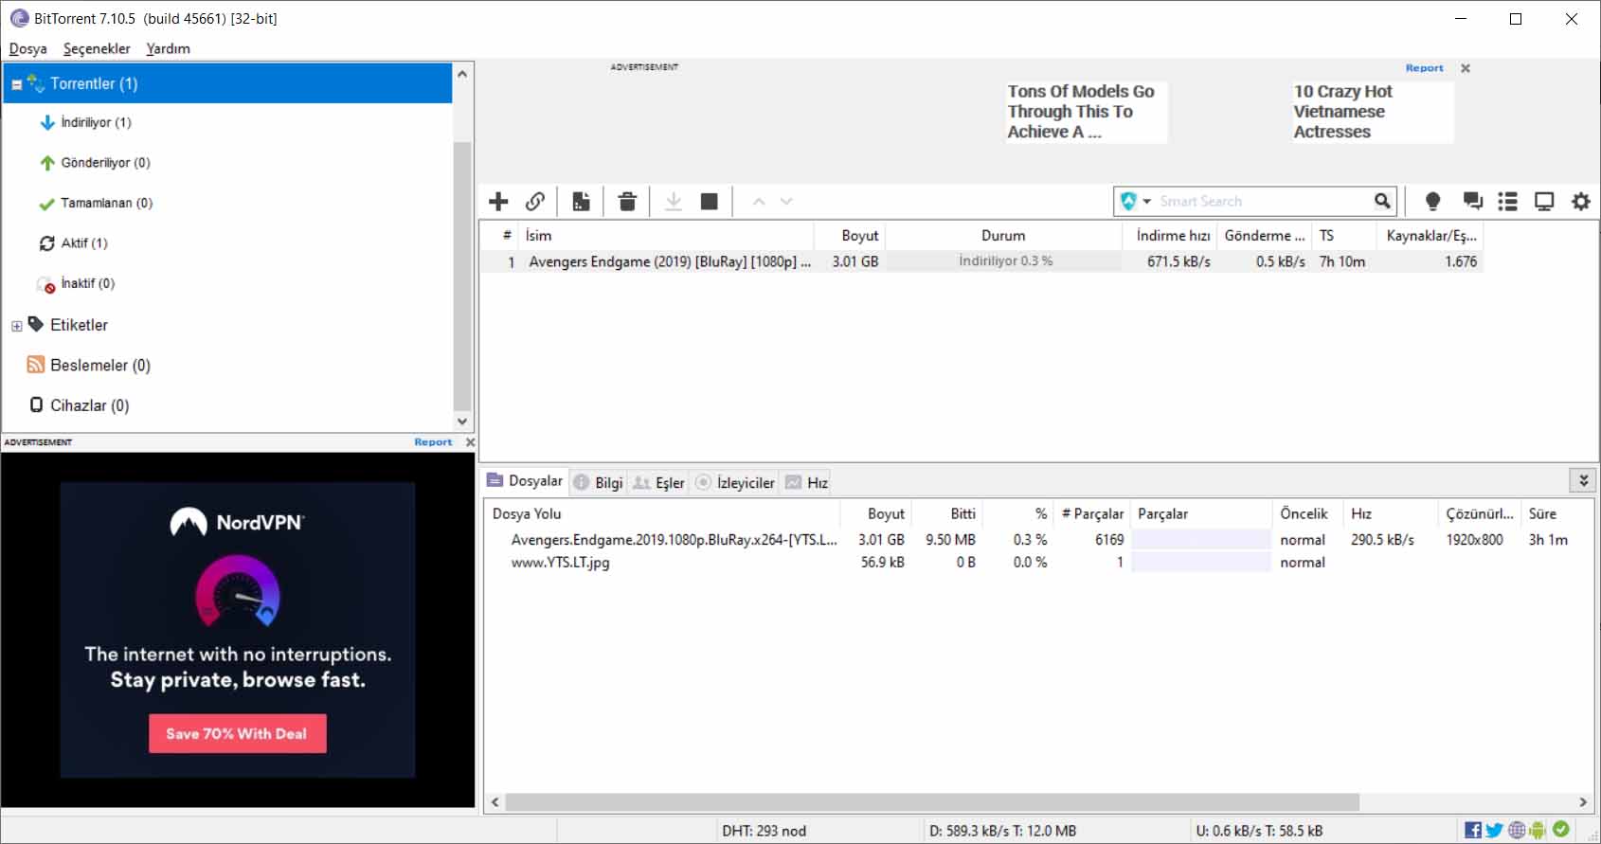Move torrent down in queue arrow
The width and height of the screenshot is (1601, 844).
coord(786,201)
